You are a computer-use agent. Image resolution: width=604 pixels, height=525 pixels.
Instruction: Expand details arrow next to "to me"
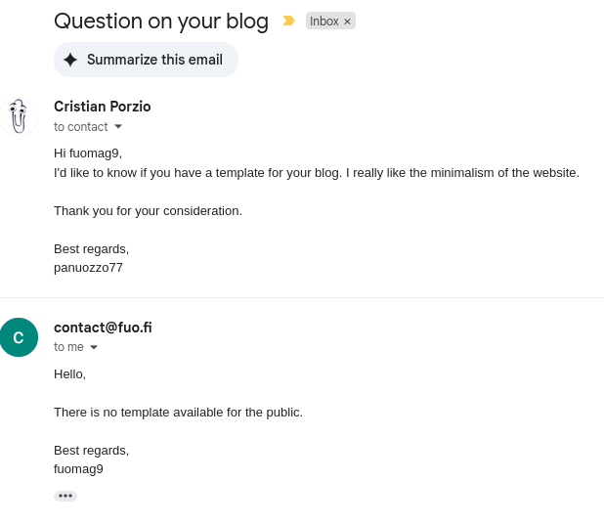(x=94, y=347)
